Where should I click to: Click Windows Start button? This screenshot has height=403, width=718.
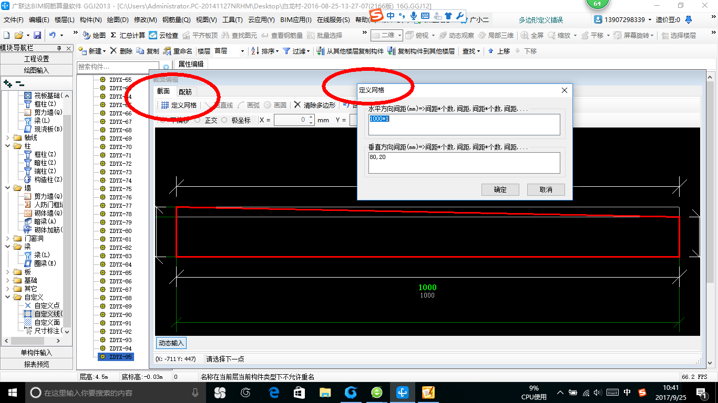click(x=12, y=392)
